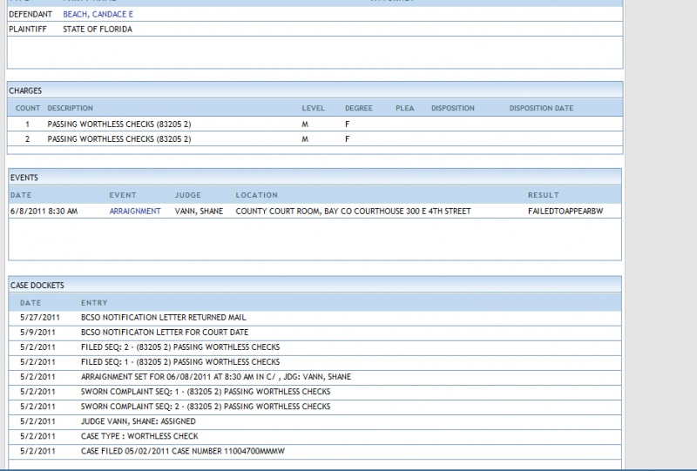Click the CHARGES section header
This screenshot has width=697, height=471.
[315, 91]
